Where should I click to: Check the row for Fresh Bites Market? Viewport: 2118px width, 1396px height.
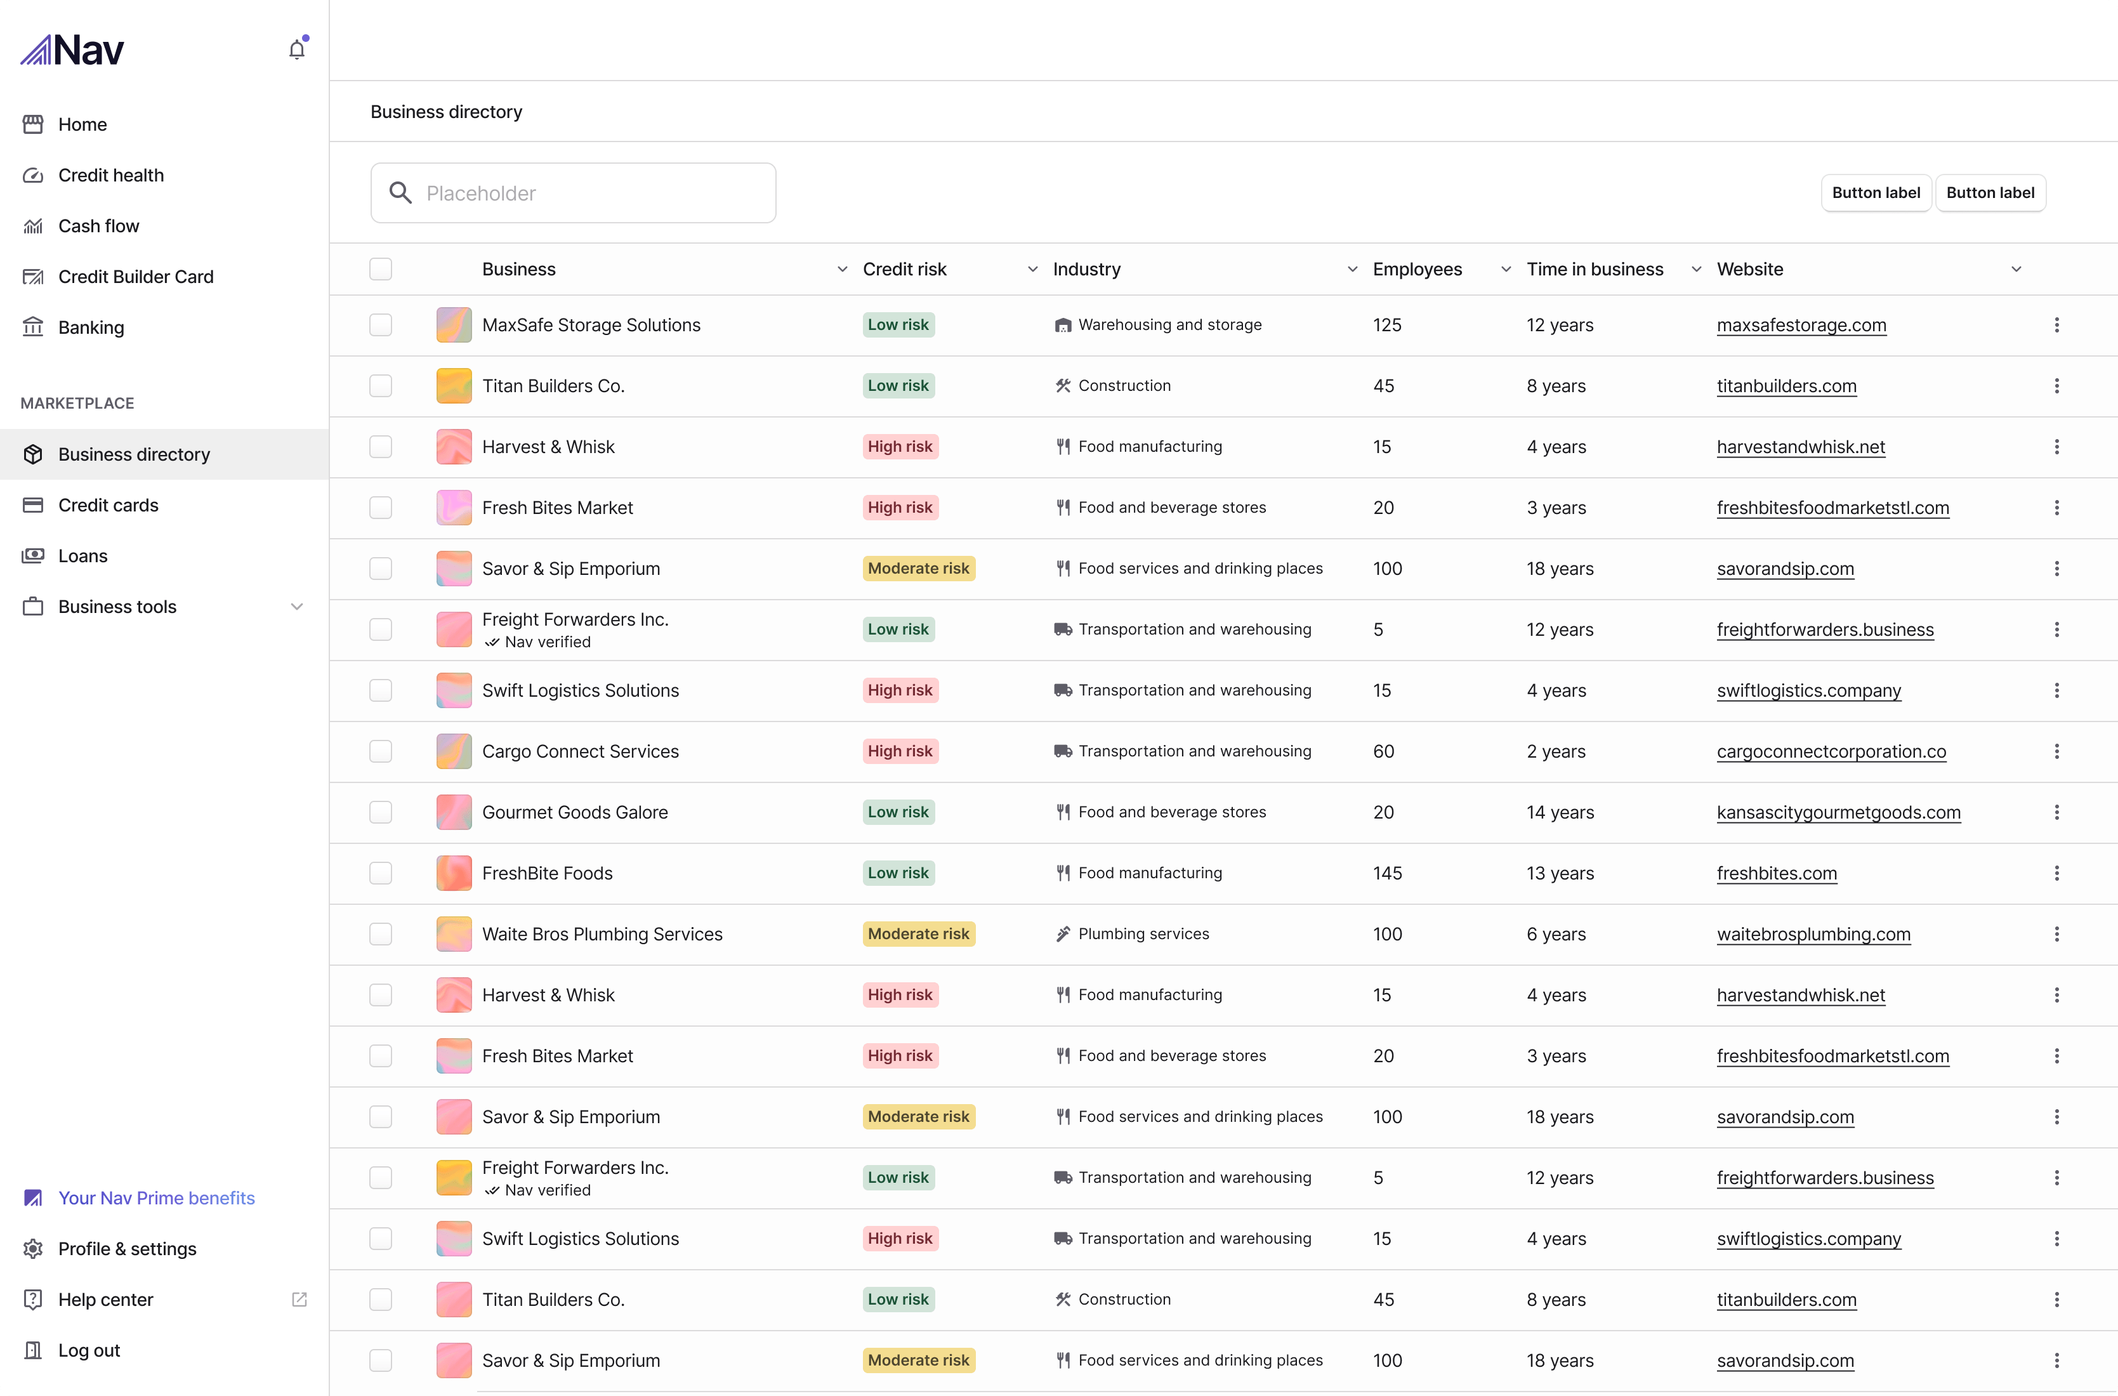coord(380,508)
